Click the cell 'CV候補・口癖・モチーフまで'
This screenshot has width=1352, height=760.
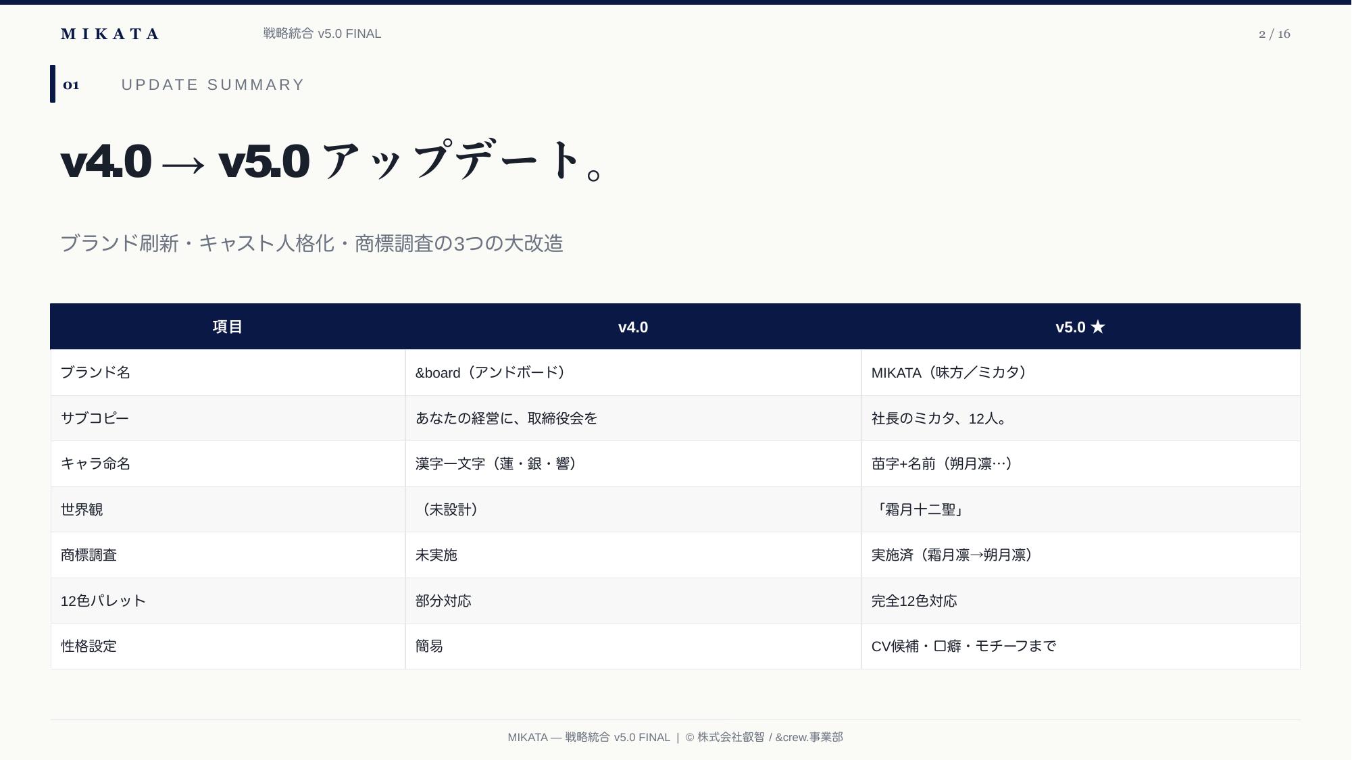click(1080, 647)
